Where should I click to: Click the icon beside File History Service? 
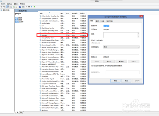40,28
